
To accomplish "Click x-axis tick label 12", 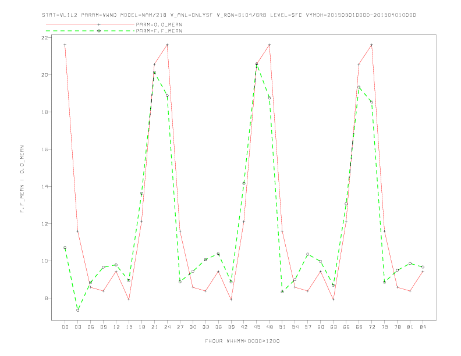I will pos(116,327).
